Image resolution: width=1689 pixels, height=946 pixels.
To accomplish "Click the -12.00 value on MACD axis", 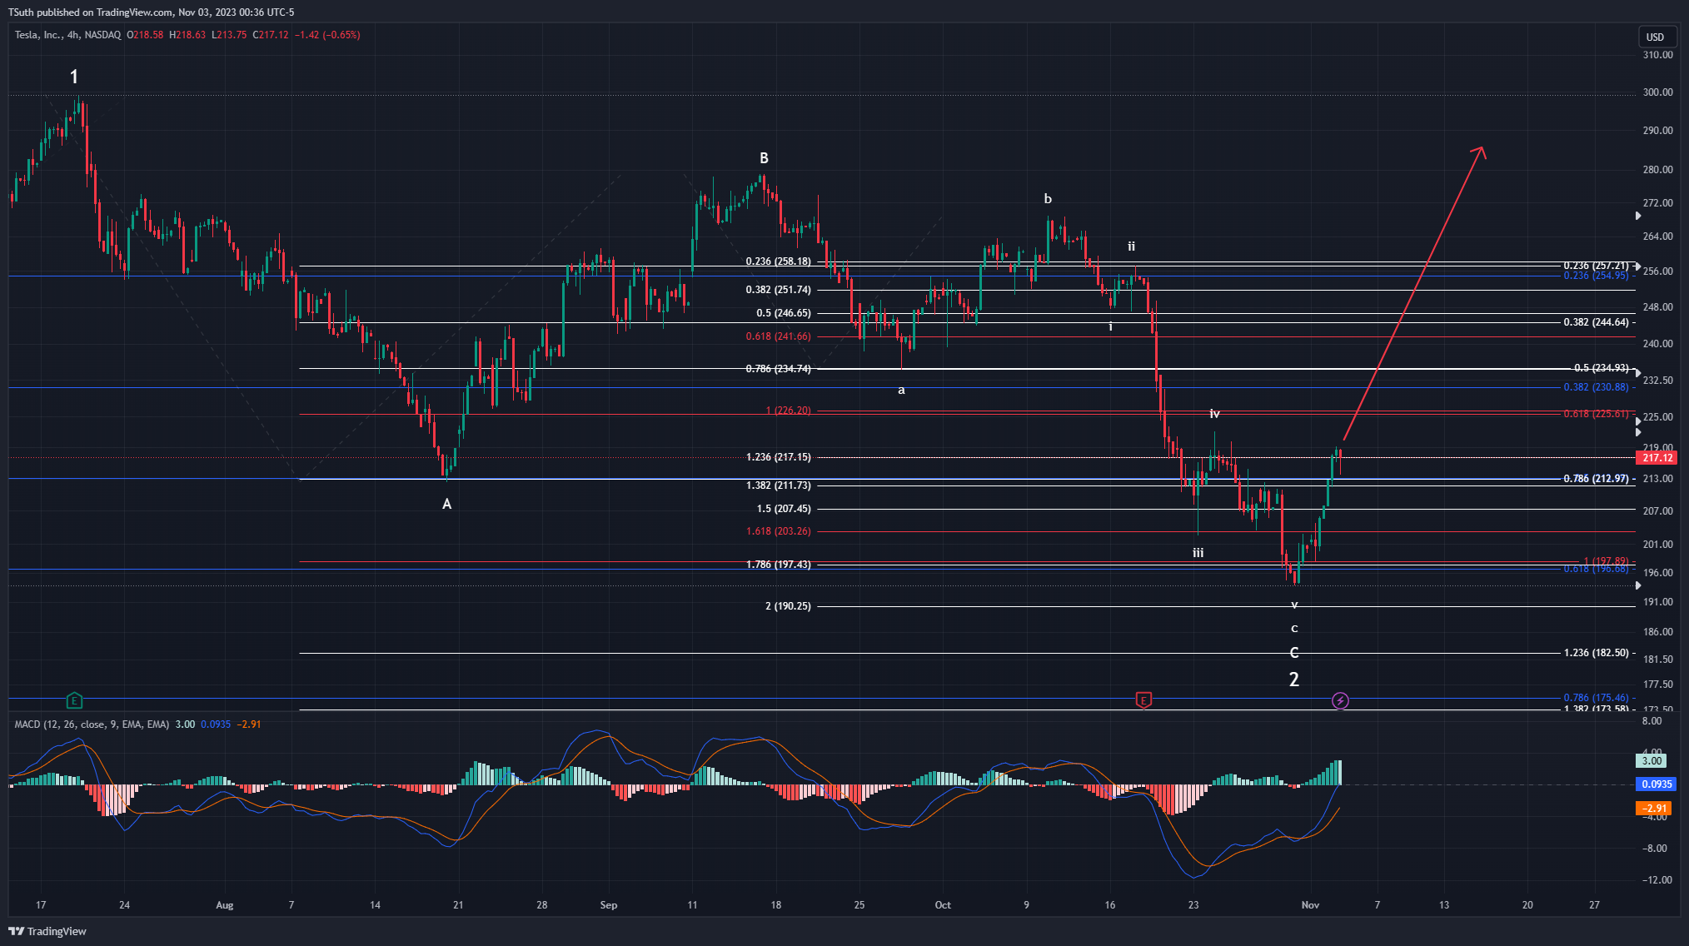I will pos(1657,880).
